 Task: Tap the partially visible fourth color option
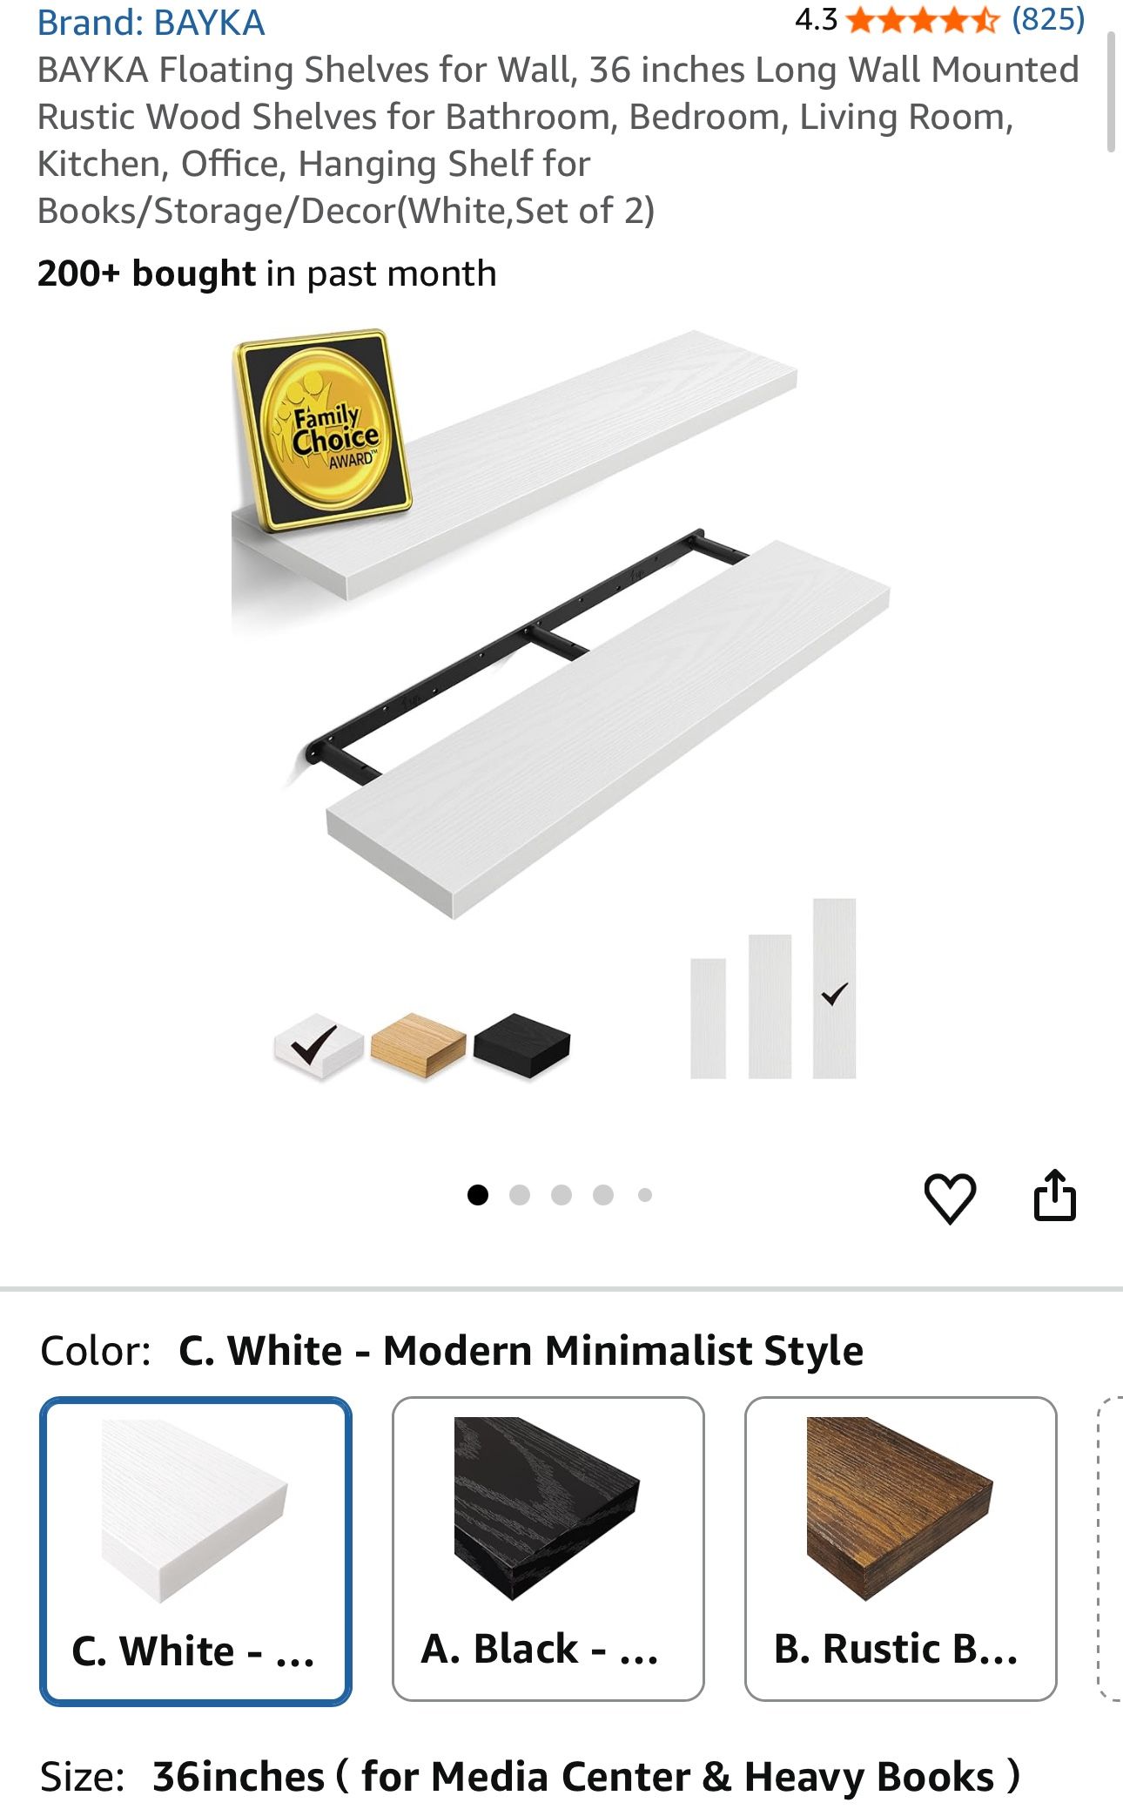click(x=1110, y=1549)
